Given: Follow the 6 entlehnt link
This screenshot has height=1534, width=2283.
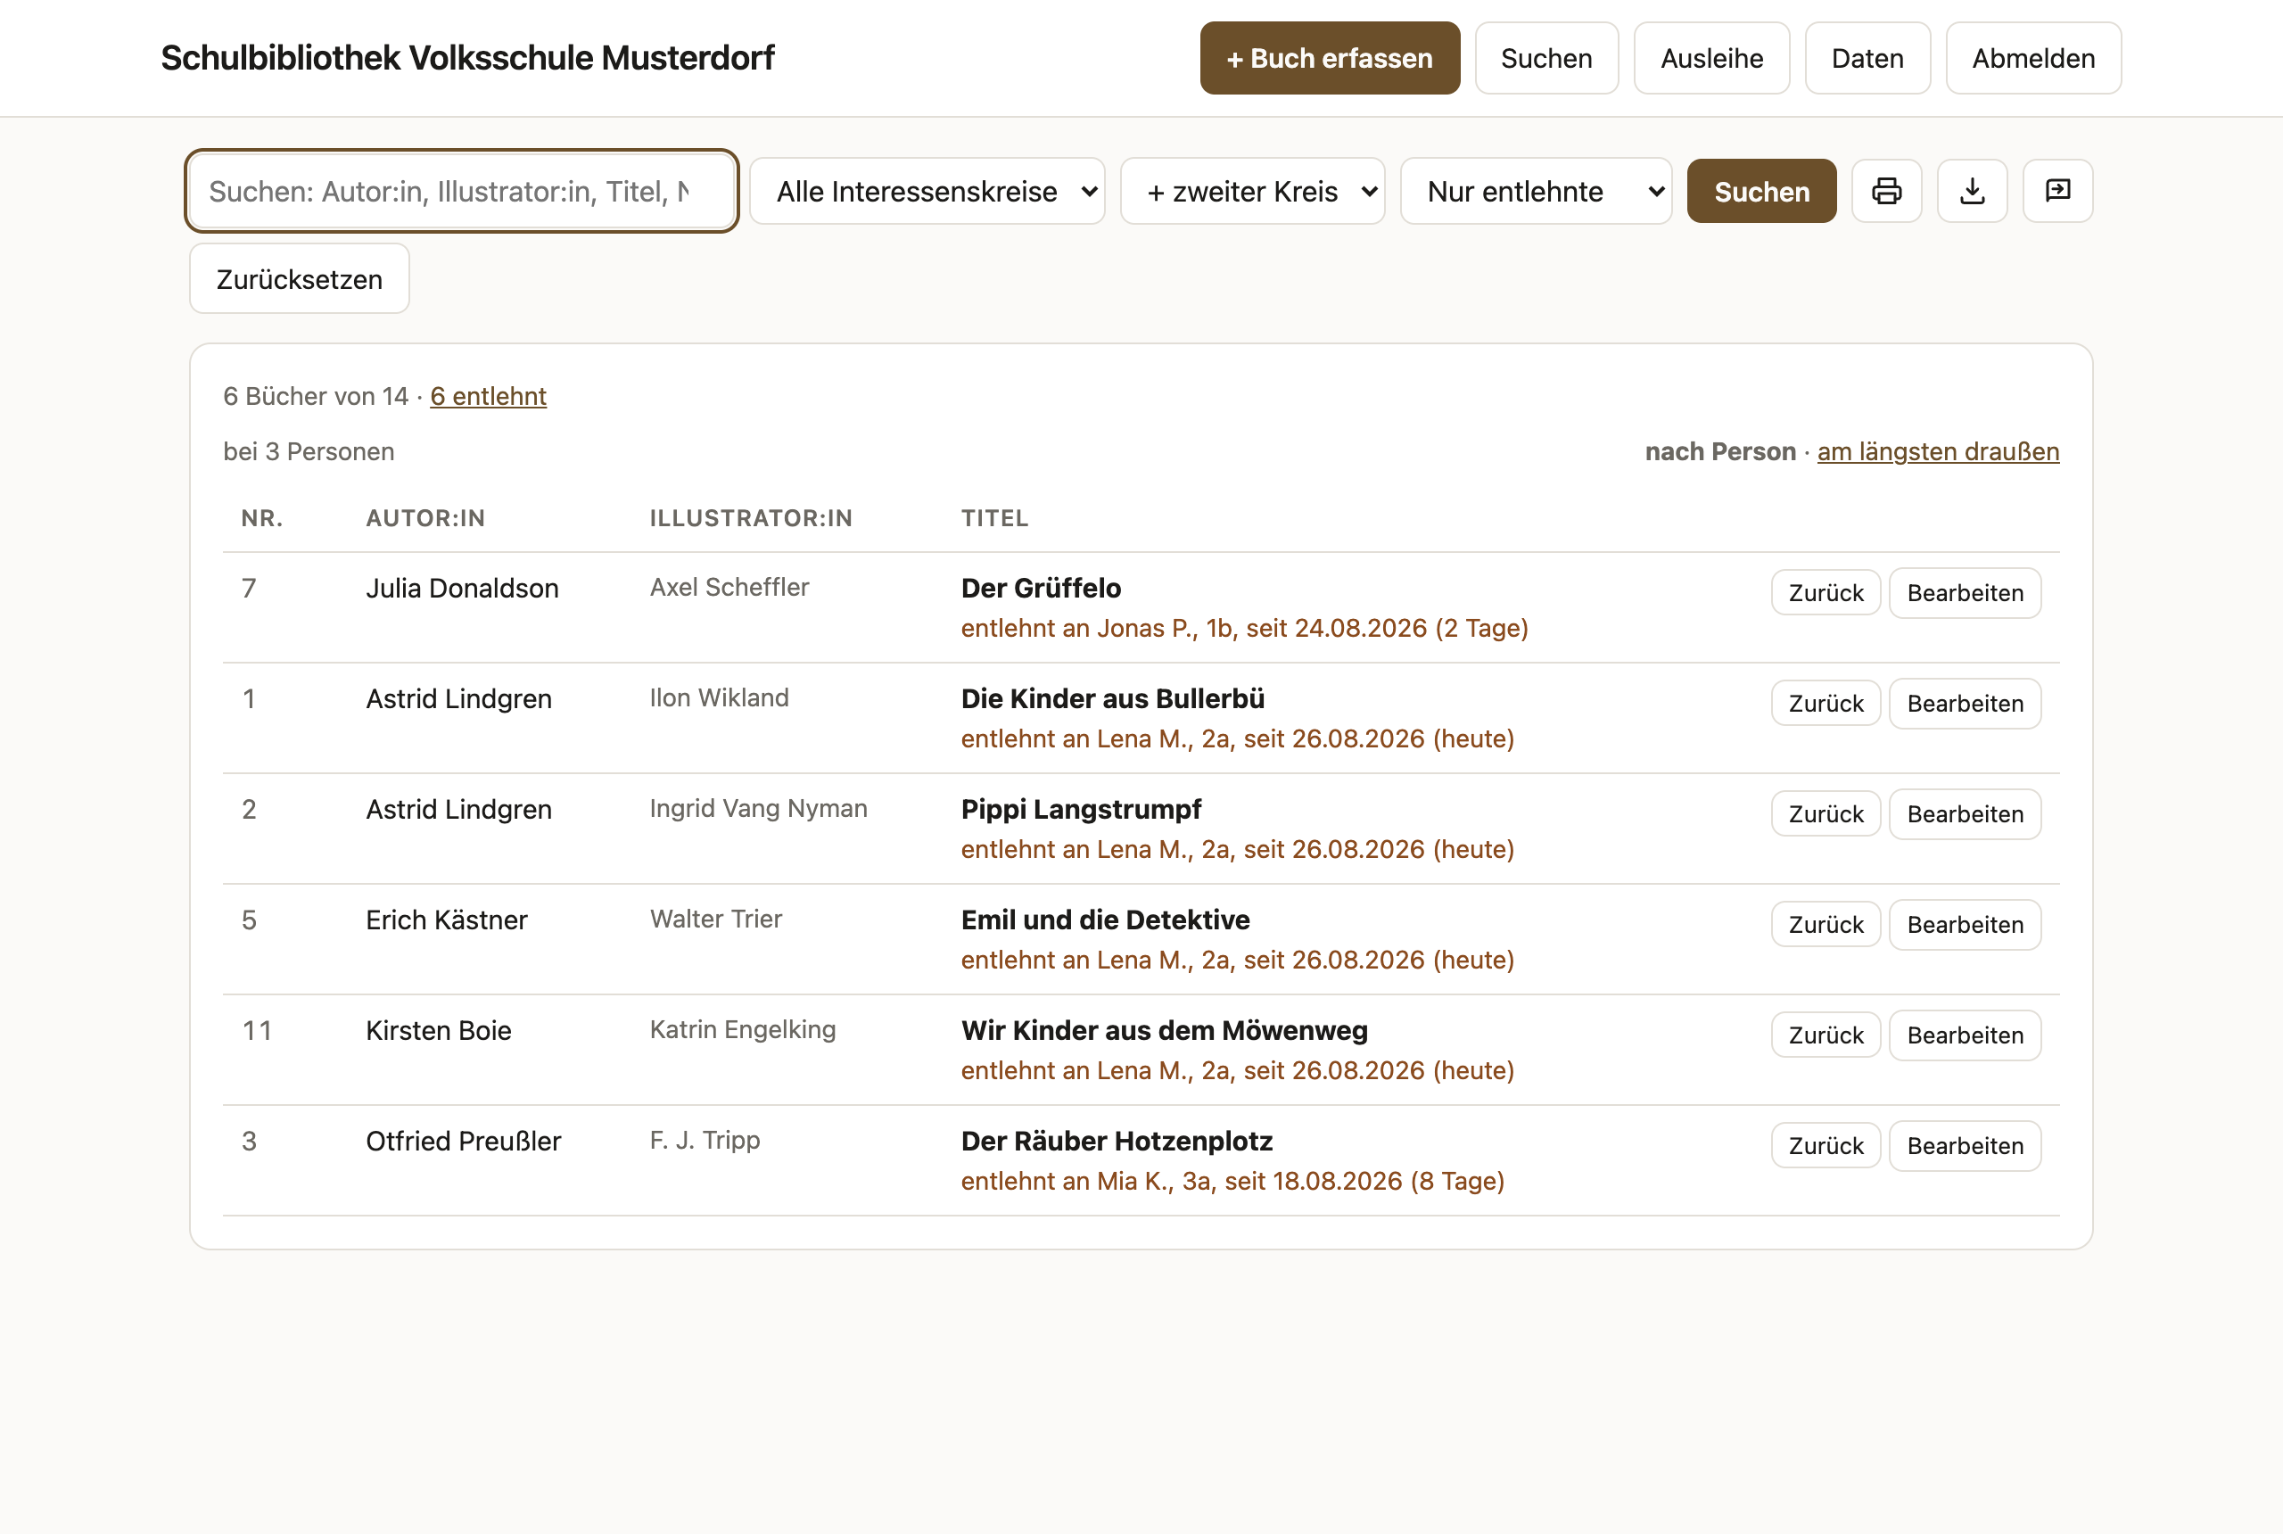Looking at the screenshot, I should coord(488,395).
